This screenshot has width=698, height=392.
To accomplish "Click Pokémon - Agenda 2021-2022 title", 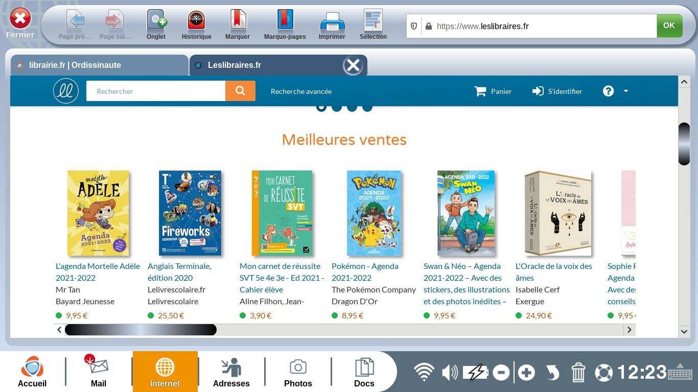I will (x=365, y=272).
